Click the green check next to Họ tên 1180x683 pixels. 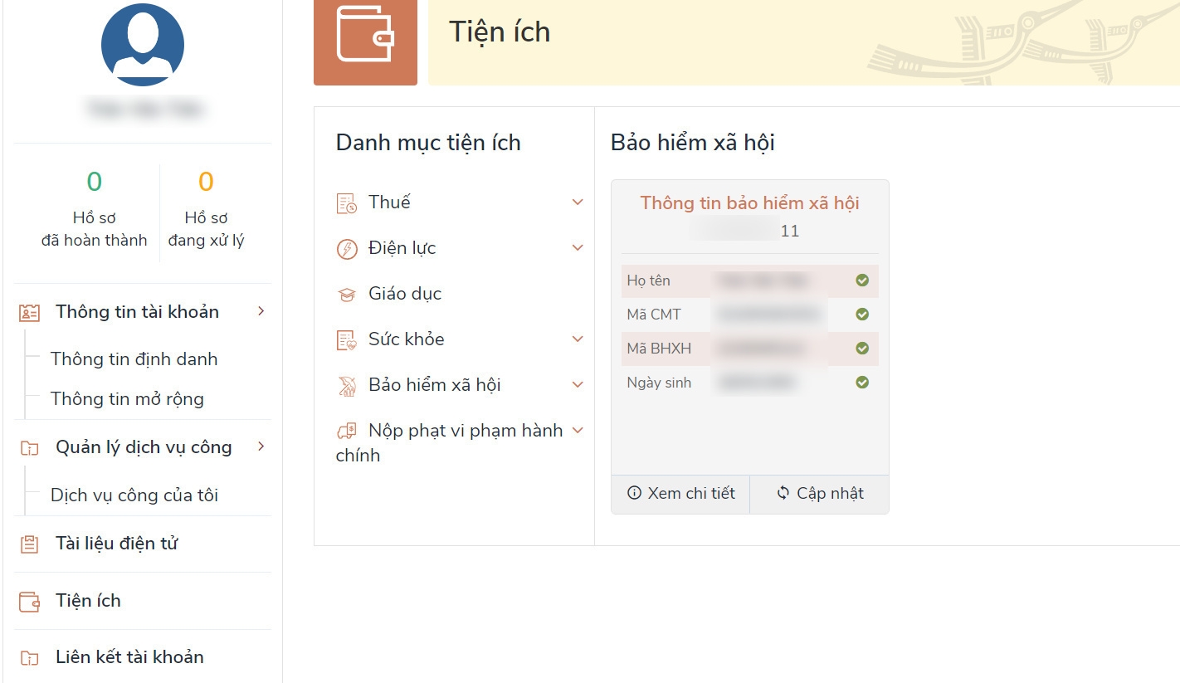862,281
